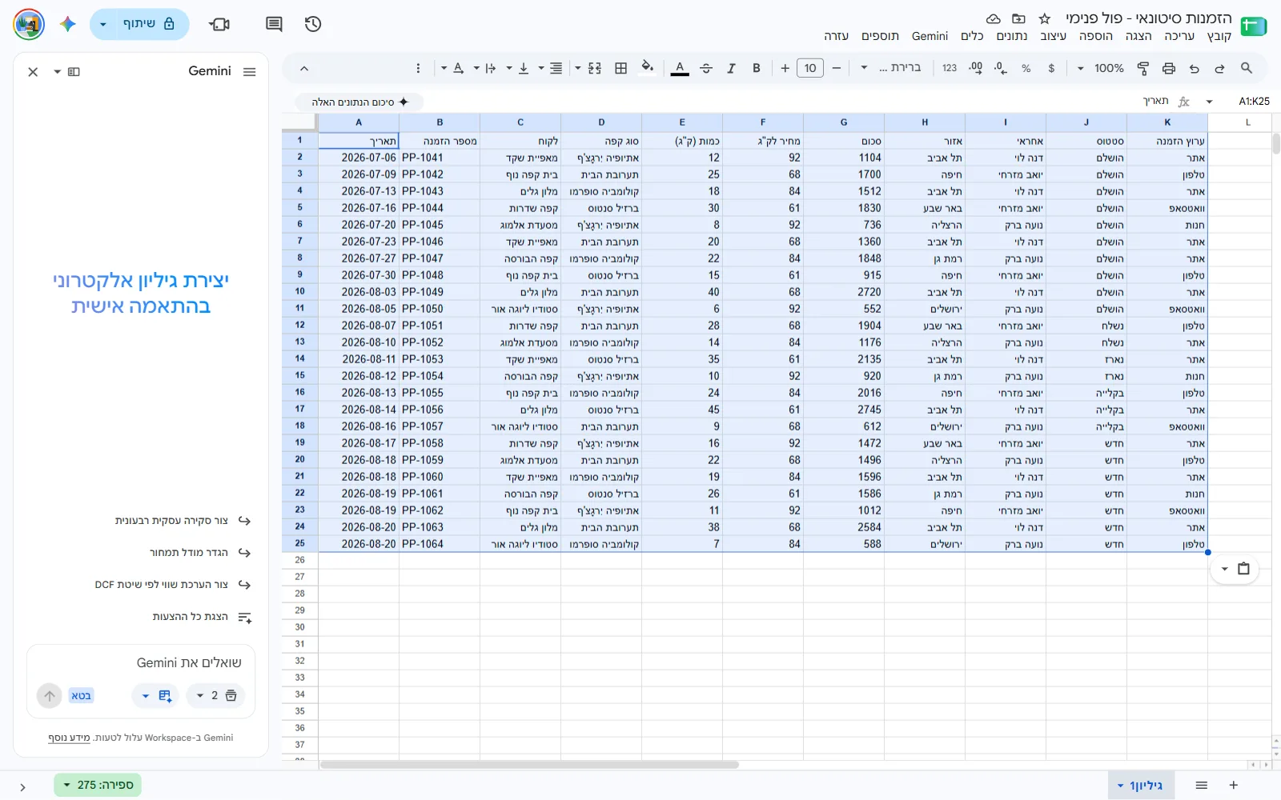Click the move to folder icon

click(x=1018, y=18)
